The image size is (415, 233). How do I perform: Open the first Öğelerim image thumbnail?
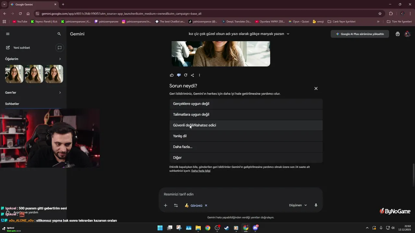14,74
